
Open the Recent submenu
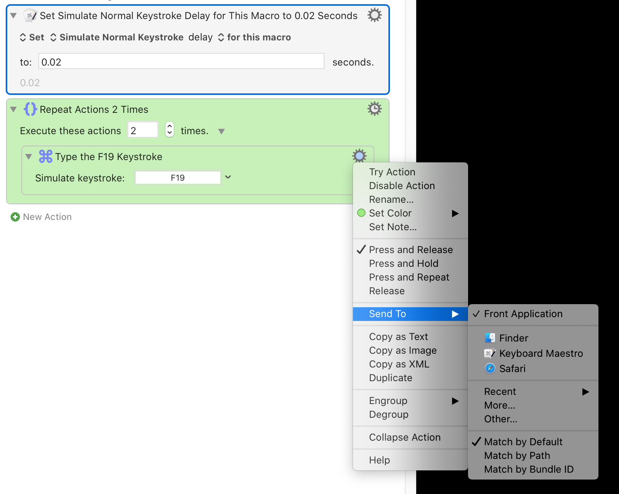pyautogui.click(x=533, y=391)
